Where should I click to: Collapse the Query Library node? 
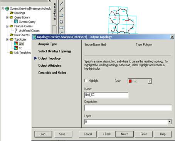pos(7,17)
